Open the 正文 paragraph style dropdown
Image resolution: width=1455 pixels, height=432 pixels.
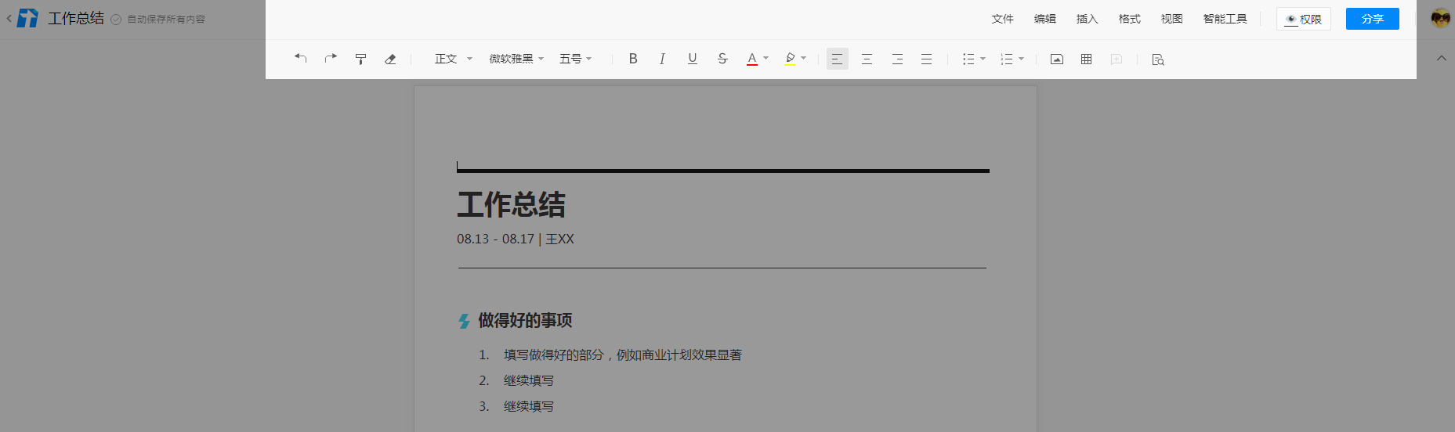tap(453, 59)
